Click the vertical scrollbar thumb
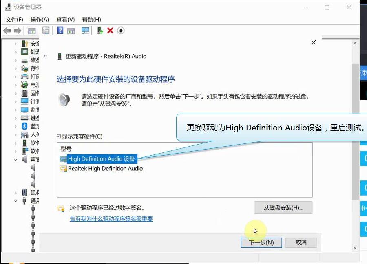The width and height of the screenshot is (367, 264). (355, 132)
